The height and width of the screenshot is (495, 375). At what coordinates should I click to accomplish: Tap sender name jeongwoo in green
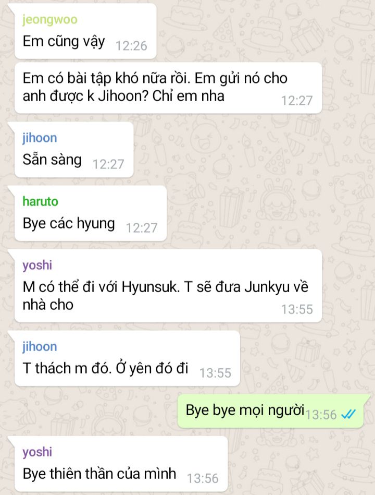(x=50, y=20)
